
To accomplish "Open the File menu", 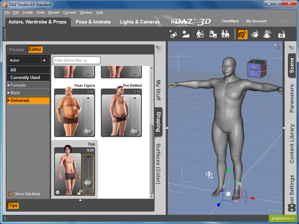I will pos(7,13).
